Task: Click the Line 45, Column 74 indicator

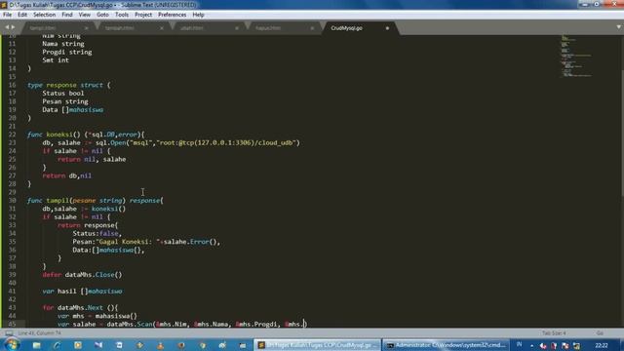Action: (39, 333)
